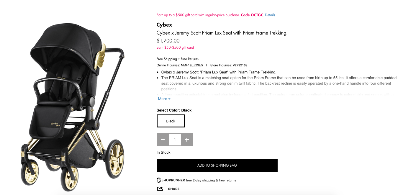Image resolution: width=403 pixels, height=195 pixels.
Task: Click the caret arrow beside More
Action: coord(169,99)
